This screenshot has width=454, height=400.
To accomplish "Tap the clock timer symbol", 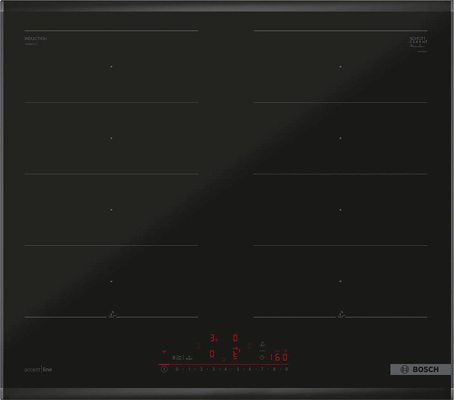I will (262, 358).
